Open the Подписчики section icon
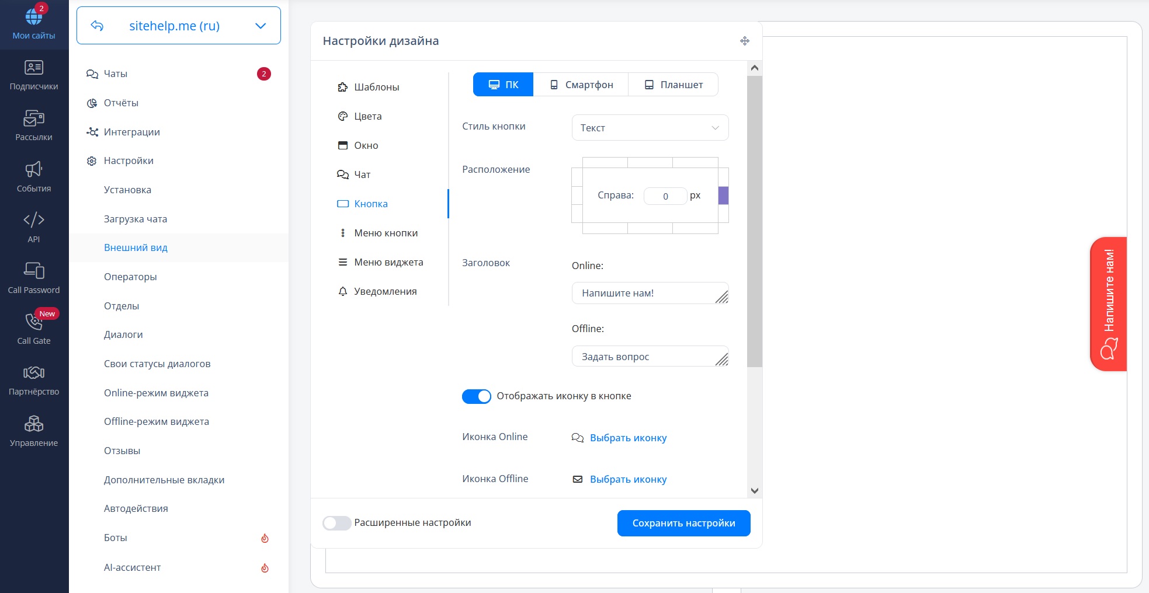Image resolution: width=1149 pixels, height=593 pixels. click(34, 68)
